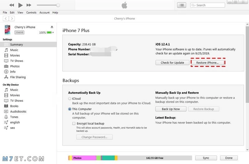Select This Computer backup radio button
Screen dimensions: 249x164
[x=69, y=109]
